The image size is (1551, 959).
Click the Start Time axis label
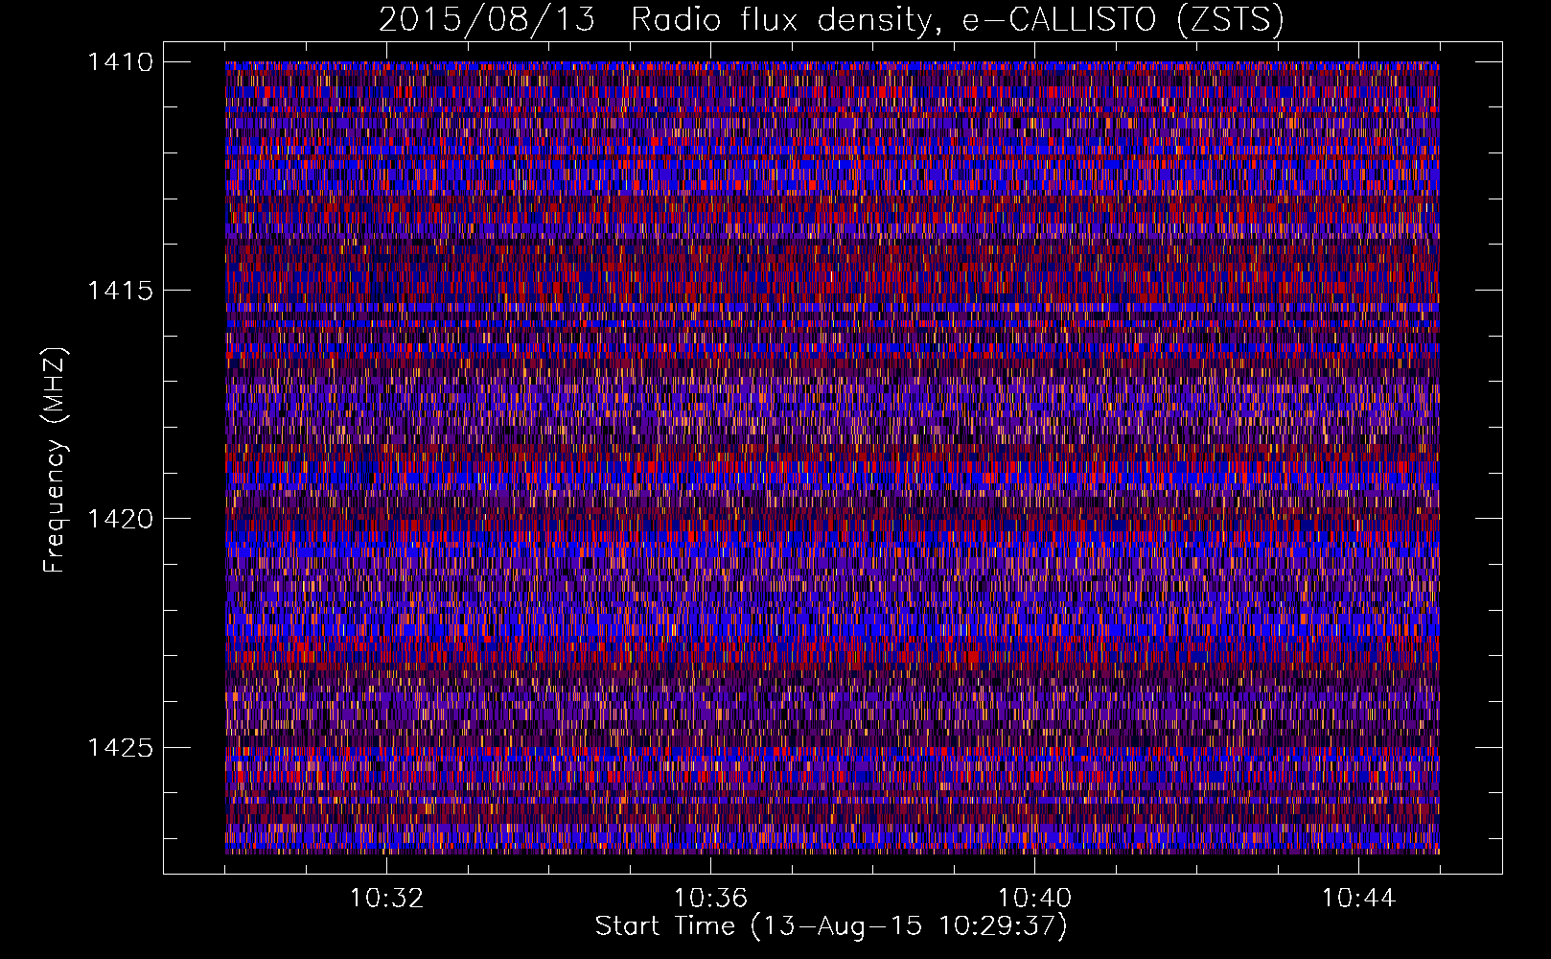pos(831,926)
